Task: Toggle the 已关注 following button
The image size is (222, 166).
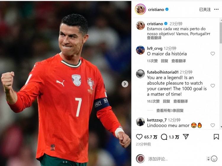Action: 205,10
